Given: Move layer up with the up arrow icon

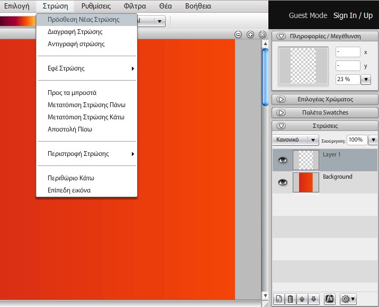Looking at the screenshot, I should (302, 299).
